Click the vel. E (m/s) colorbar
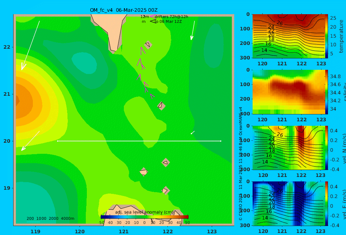Image resolution: width=346 pixels, height=235 pixels. click(x=327, y=204)
